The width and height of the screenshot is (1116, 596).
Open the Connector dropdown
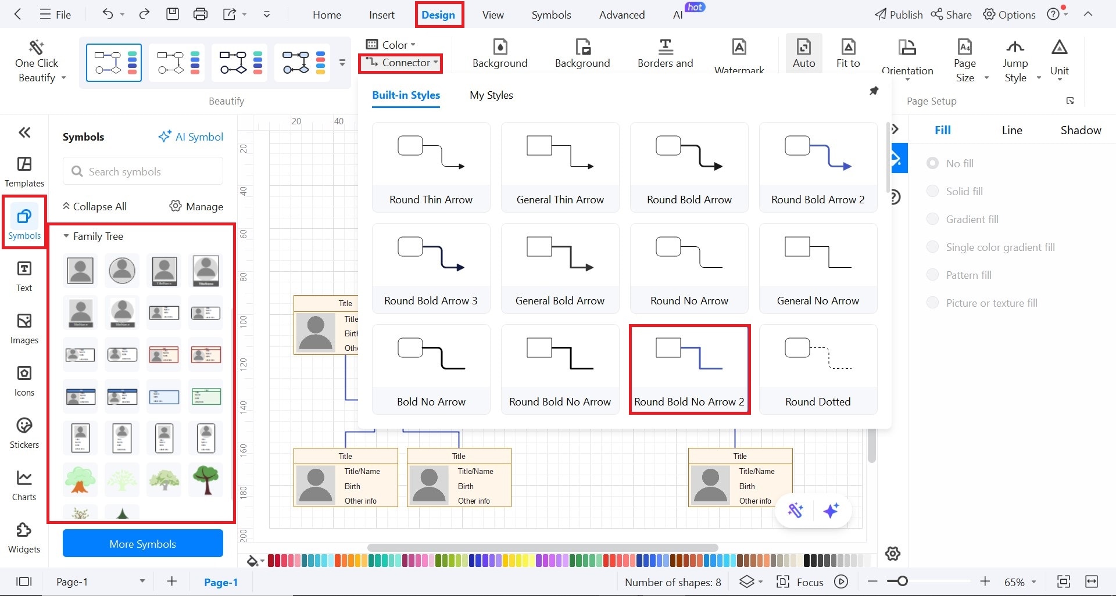click(x=401, y=63)
